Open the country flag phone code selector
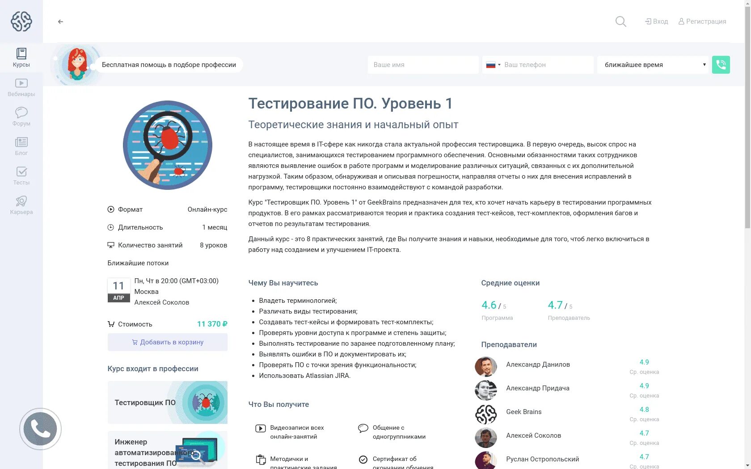 (493, 65)
